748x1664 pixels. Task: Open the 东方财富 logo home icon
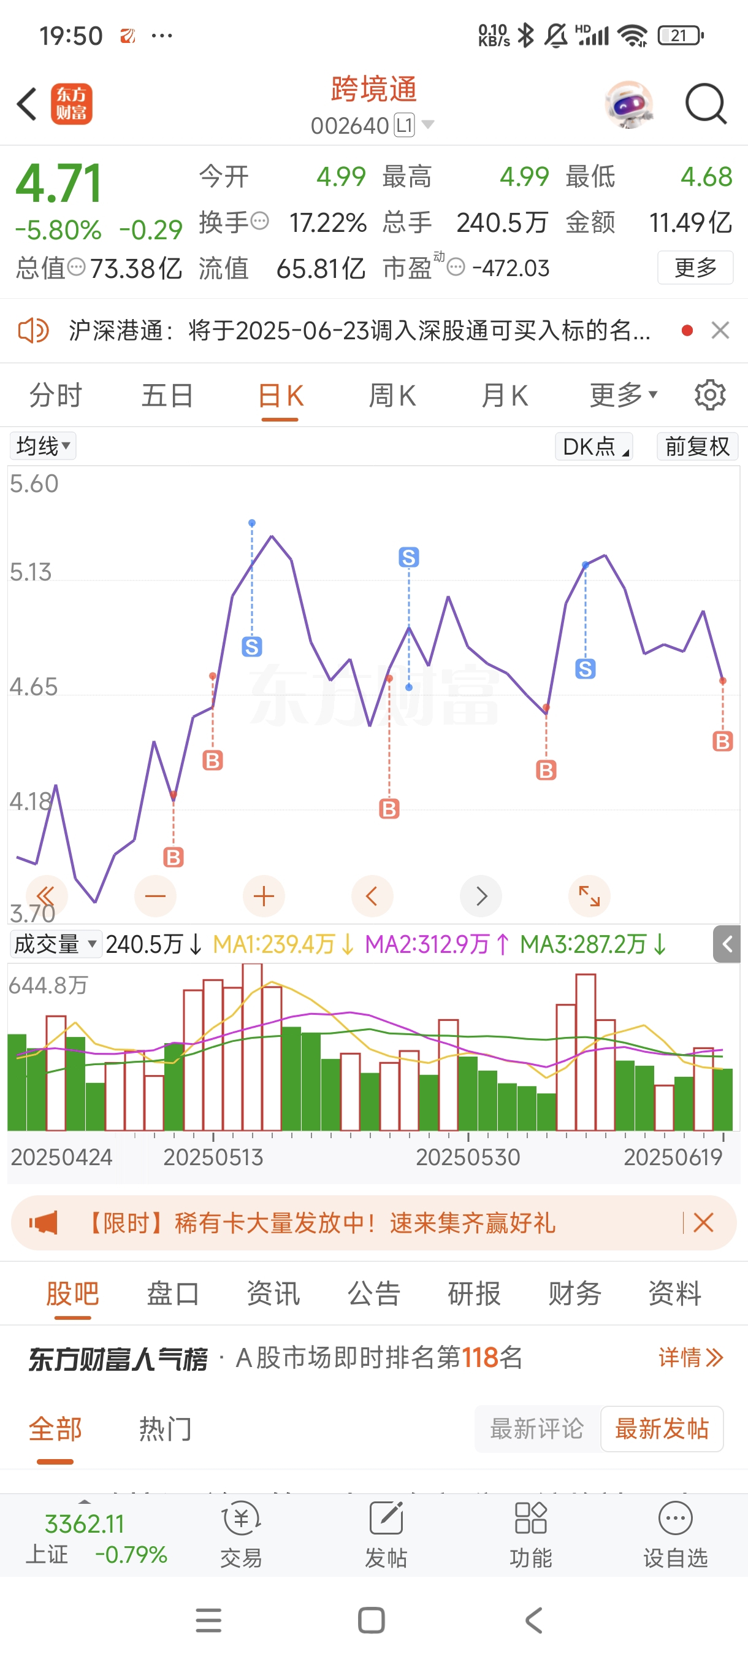(72, 104)
